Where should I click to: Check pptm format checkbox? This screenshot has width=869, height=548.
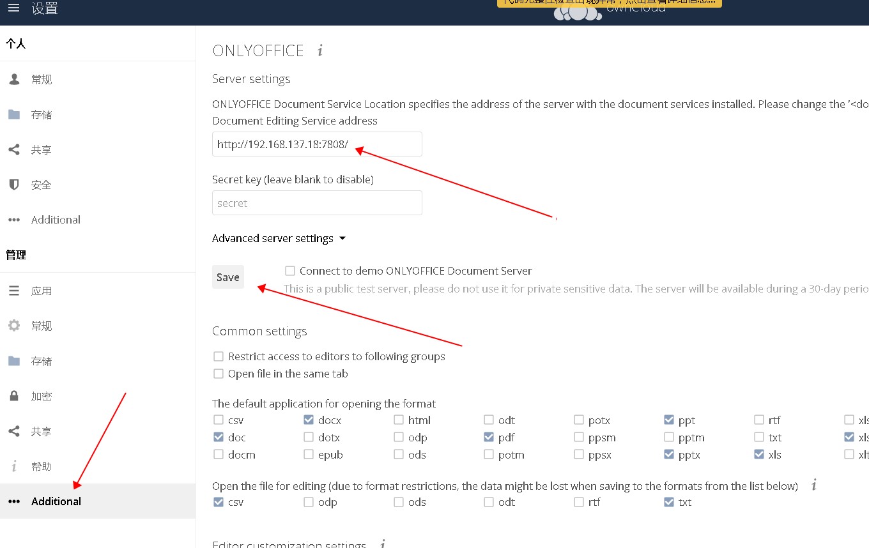click(x=669, y=438)
